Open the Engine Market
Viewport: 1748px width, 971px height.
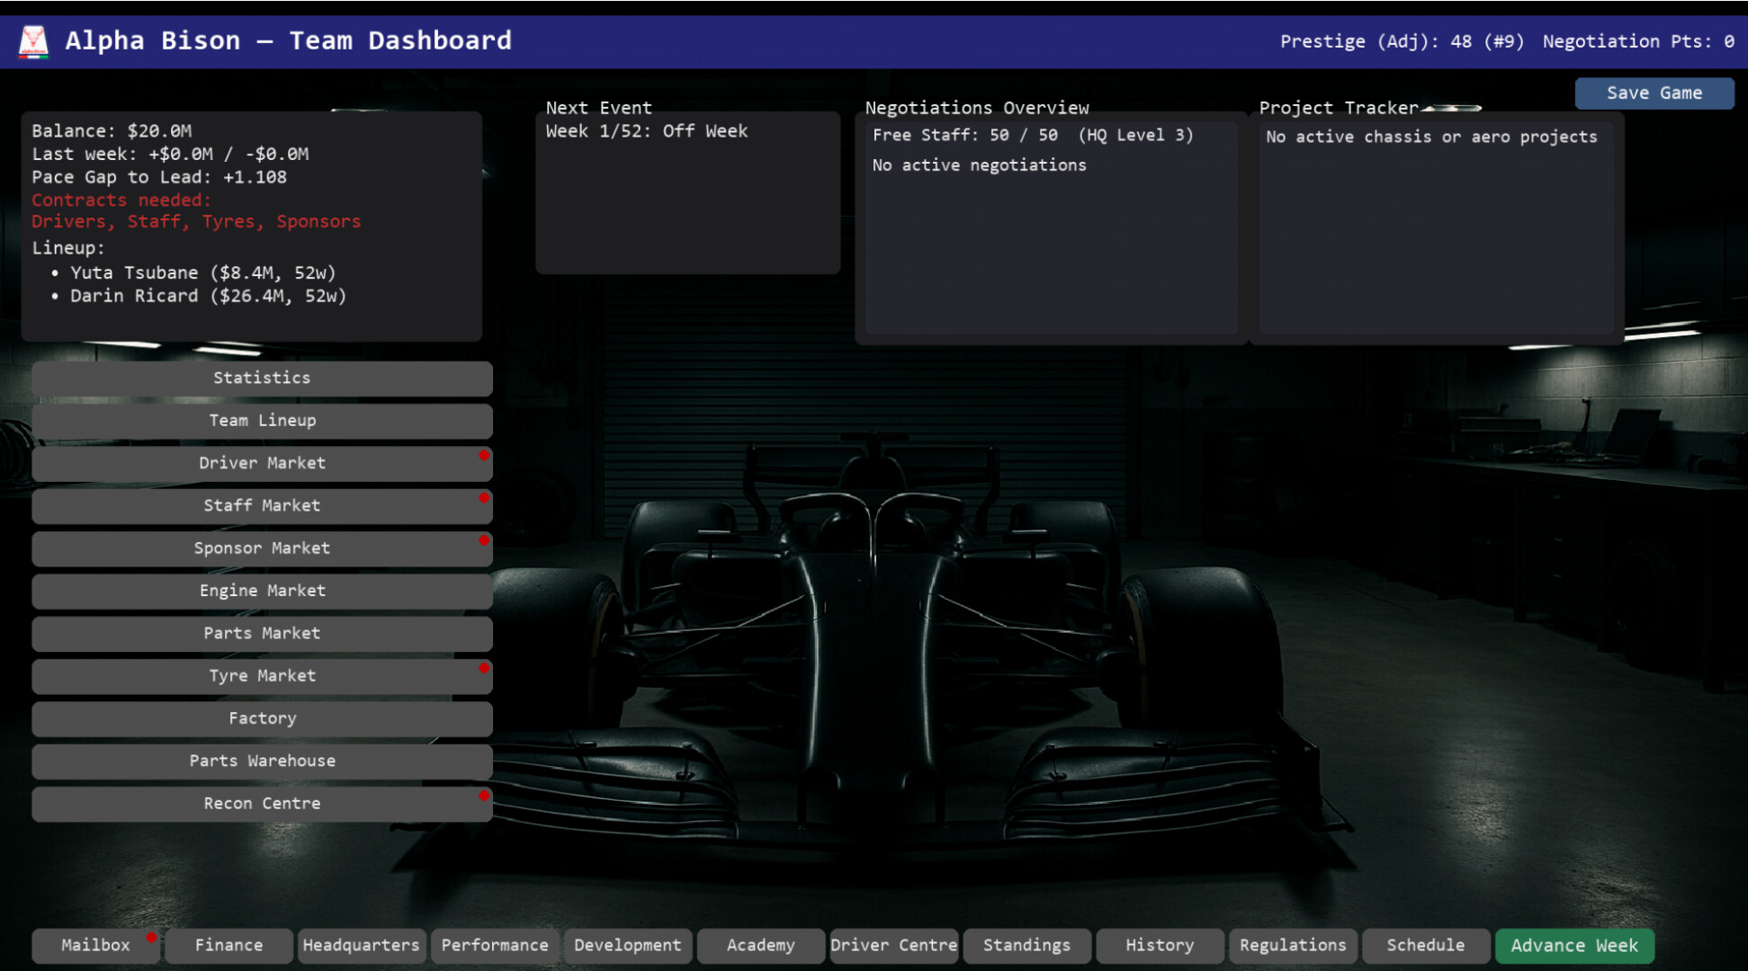click(x=262, y=591)
